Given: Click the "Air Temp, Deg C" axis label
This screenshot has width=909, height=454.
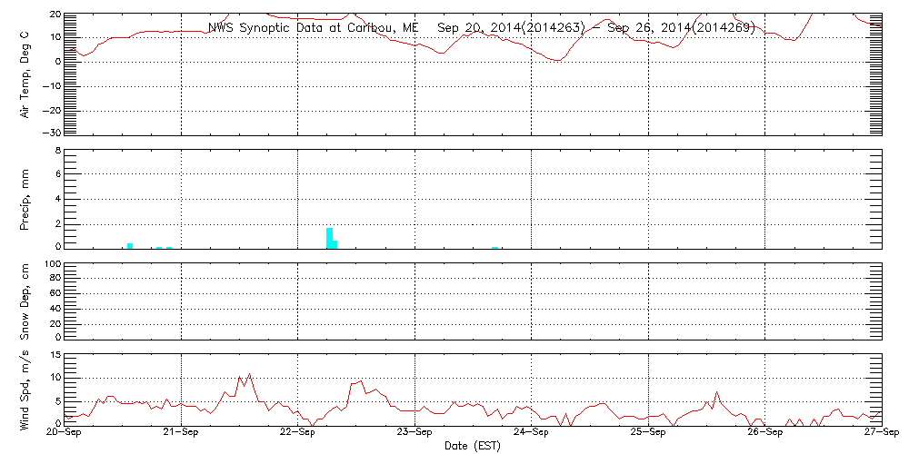Looking at the screenshot, I should tap(25, 74).
